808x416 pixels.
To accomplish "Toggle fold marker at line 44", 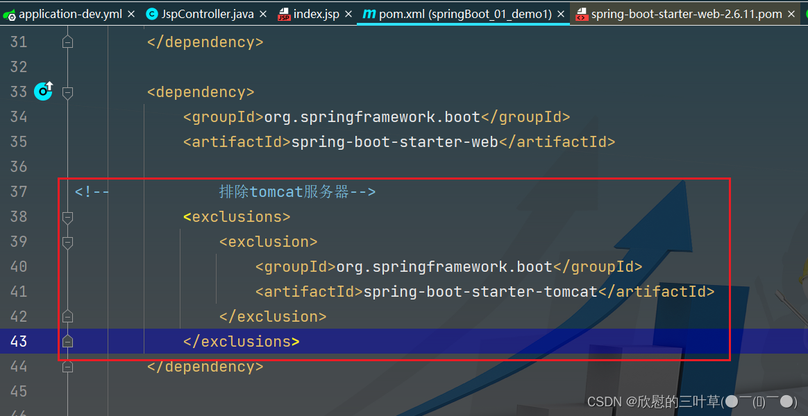I will point(67,366).
